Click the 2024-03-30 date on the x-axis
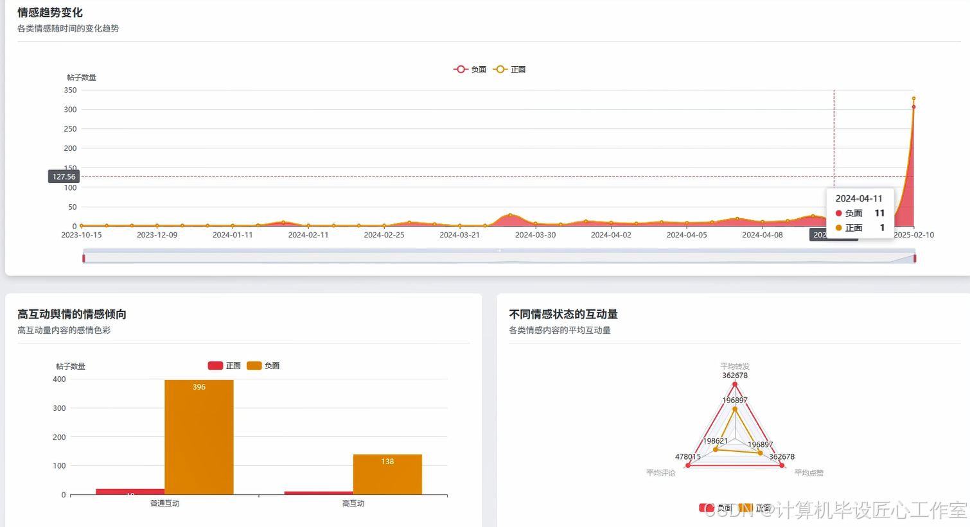Viewport: 970px width, 527px height. [536, 235]
